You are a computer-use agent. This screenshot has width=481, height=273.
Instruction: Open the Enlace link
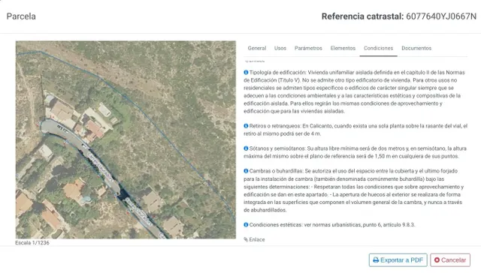[257, 240]
